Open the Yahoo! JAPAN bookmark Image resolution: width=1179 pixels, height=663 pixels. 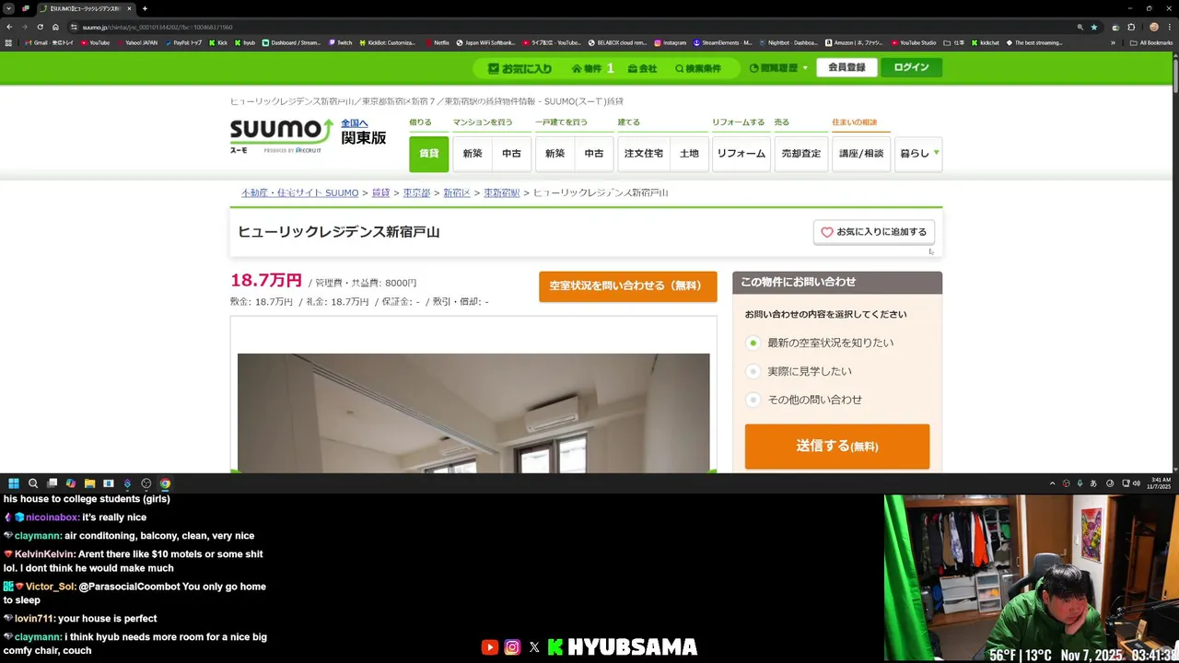coord(137,42)
